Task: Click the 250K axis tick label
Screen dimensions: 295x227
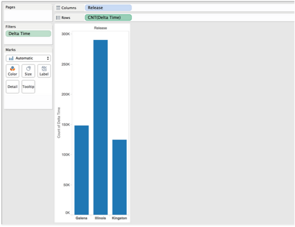Action: tap(65, 64)
